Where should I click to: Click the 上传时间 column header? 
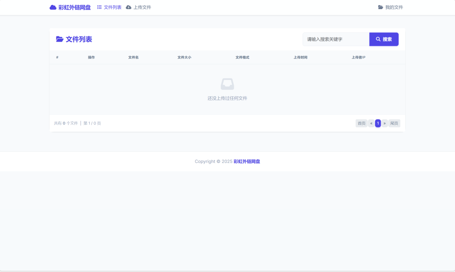pyautogui.click(x=300, y=58)
